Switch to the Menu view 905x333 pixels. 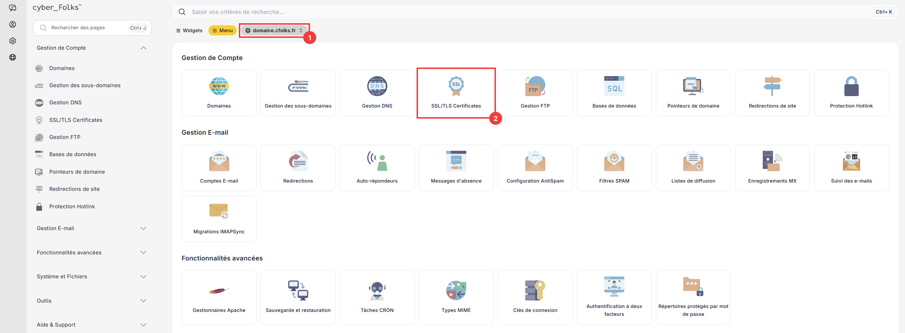point(222,30)
